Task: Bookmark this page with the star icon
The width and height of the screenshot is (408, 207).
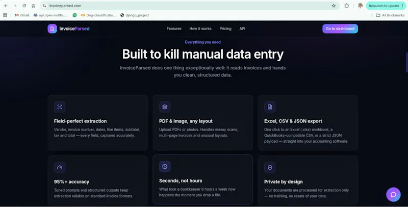Action: [x=334, y=6]
